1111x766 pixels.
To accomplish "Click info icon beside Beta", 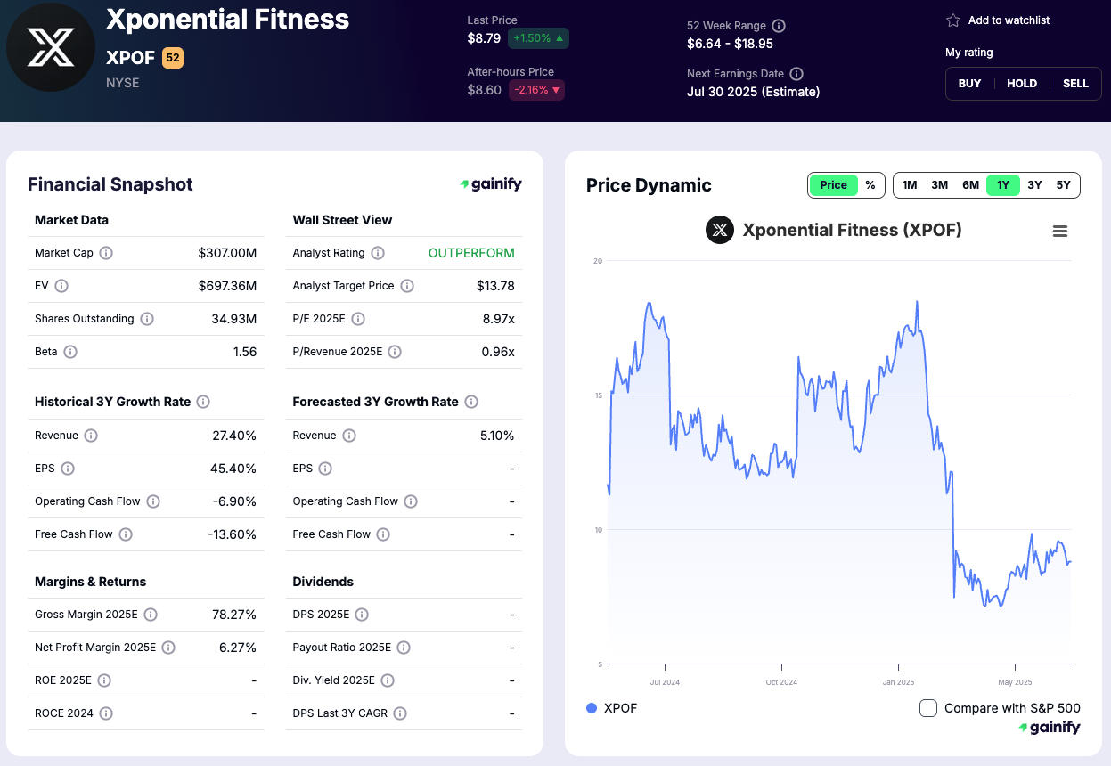I will [x=70, y=352].
